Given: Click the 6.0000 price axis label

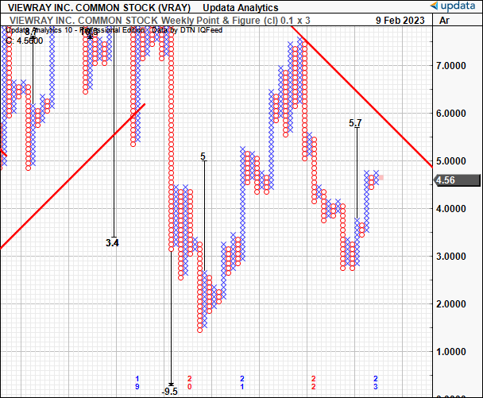Looking at the screenshot, I should pos(450,114).
